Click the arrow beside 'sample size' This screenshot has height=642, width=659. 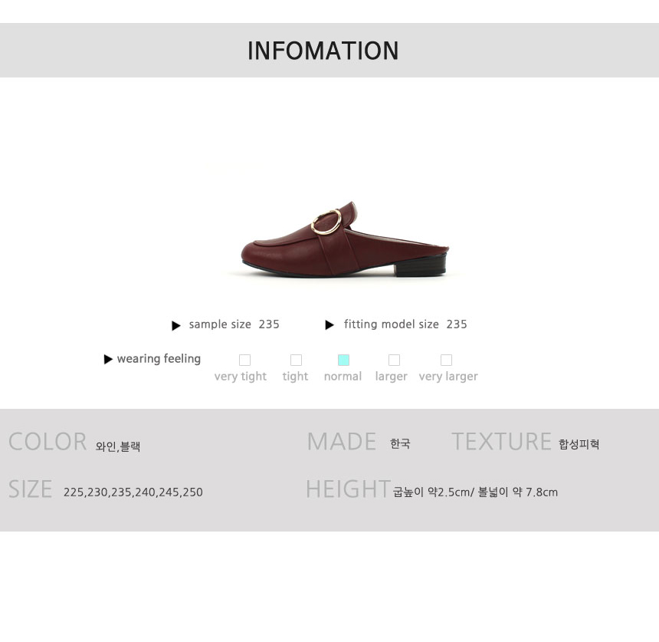tap(176, 326)
